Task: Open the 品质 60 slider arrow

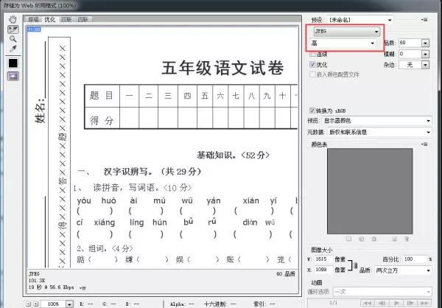Action: (x=425, y=43)
